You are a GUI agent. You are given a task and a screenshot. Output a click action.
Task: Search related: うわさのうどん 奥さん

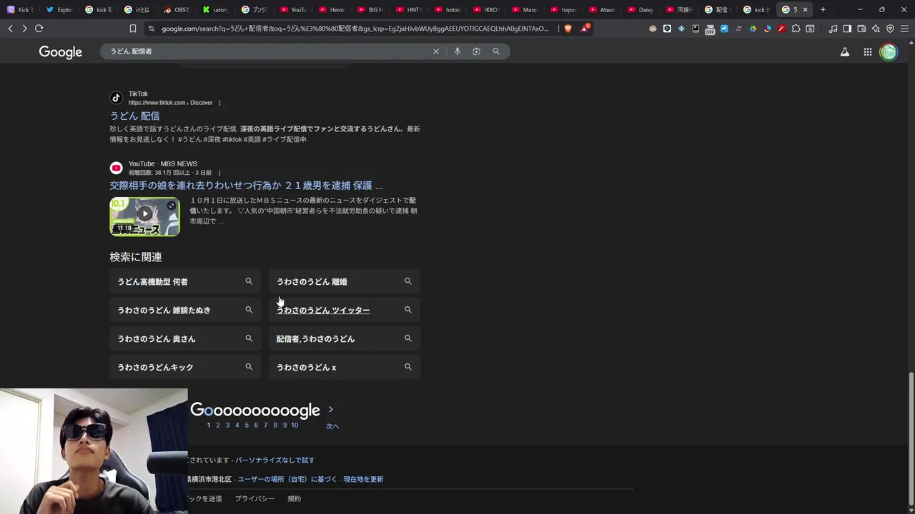pos(185,338)
